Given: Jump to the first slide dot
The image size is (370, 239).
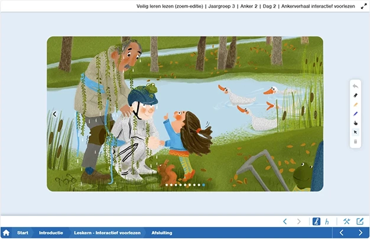Looking at the screenshot, I should [167, 185].
